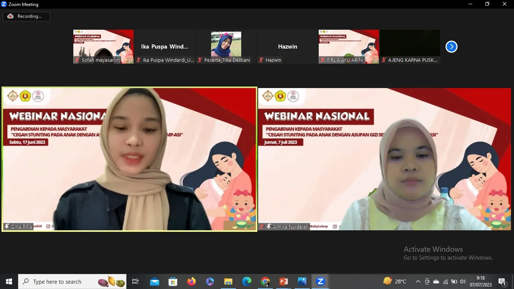Click the active Zoom taskbar icon
The image size is (514, 289).
321,281
